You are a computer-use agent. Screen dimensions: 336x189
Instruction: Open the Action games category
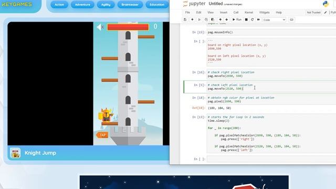coord(59,5)
